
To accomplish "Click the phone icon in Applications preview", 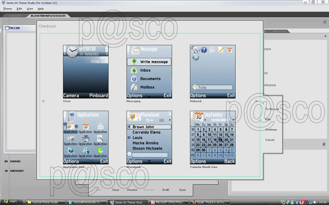I will pyautogui.click(x=71, y=117).
